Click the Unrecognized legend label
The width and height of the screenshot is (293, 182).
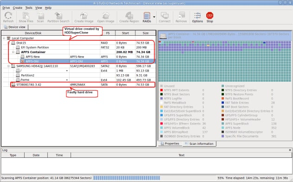235,86
